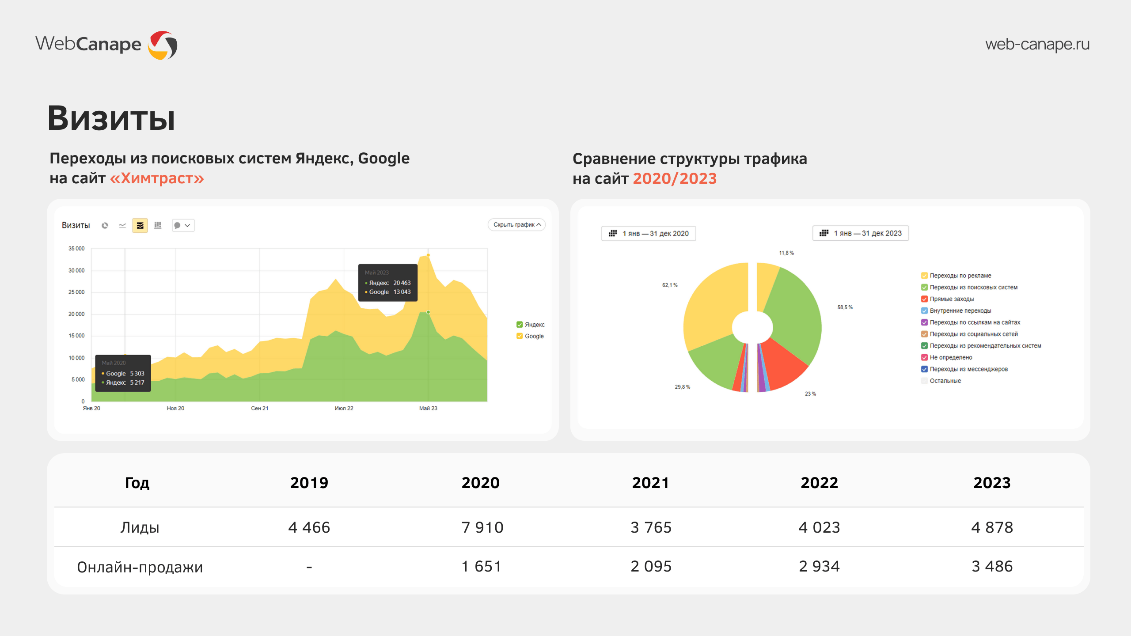Uncheck Прямые заходы in pie legend

pyautogui.click(x=924, y=299)
